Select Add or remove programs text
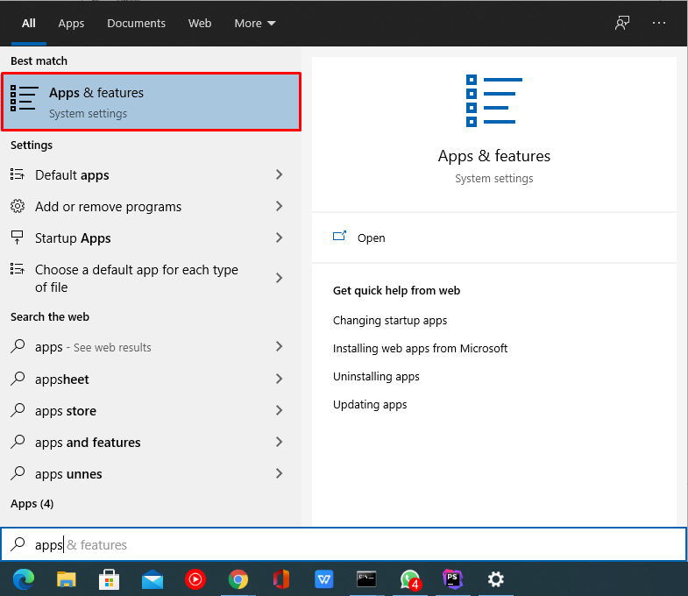This screenshot has width=688, height=596. (x=108, y=207)
